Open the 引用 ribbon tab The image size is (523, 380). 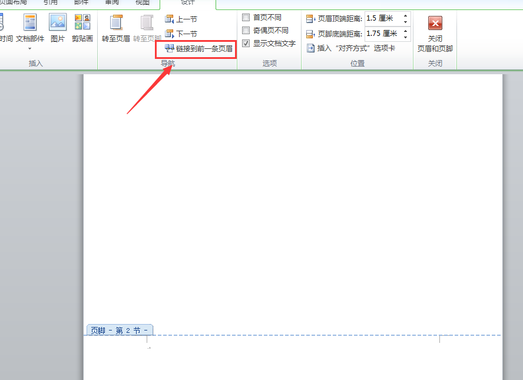51,3
